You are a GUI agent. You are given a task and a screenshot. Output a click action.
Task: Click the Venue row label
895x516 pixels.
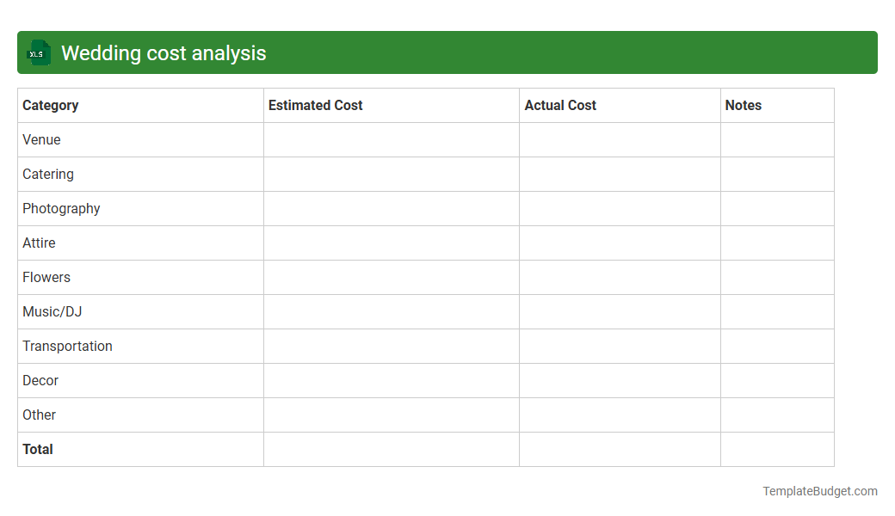pyautogui.click(x=41, y=139)
